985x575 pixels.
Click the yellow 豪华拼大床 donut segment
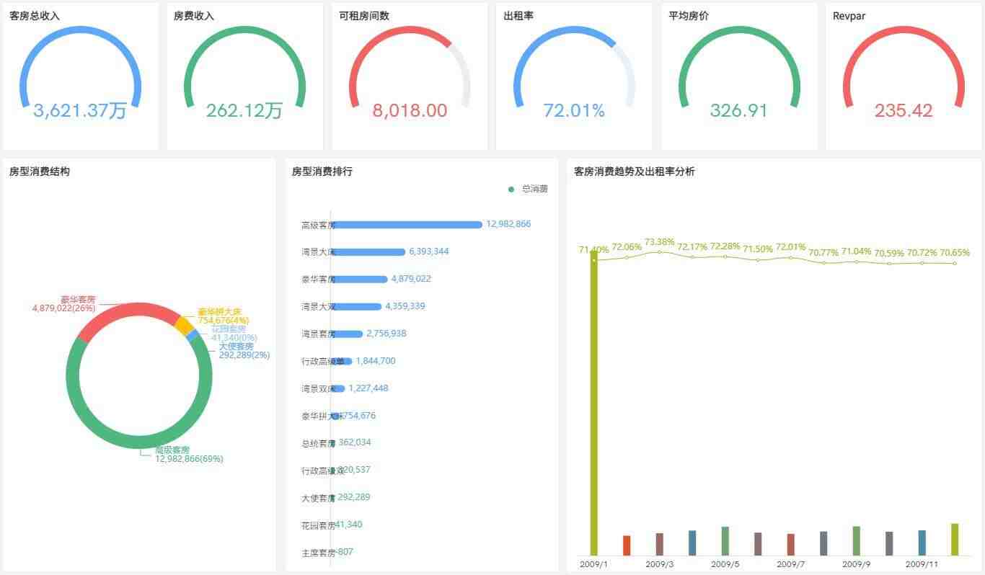185,326
